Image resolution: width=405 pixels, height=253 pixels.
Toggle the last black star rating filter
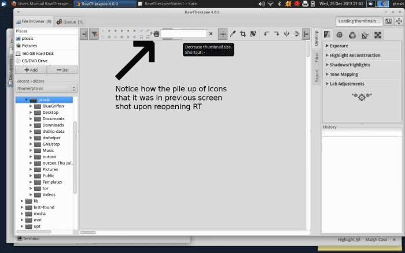134,31
